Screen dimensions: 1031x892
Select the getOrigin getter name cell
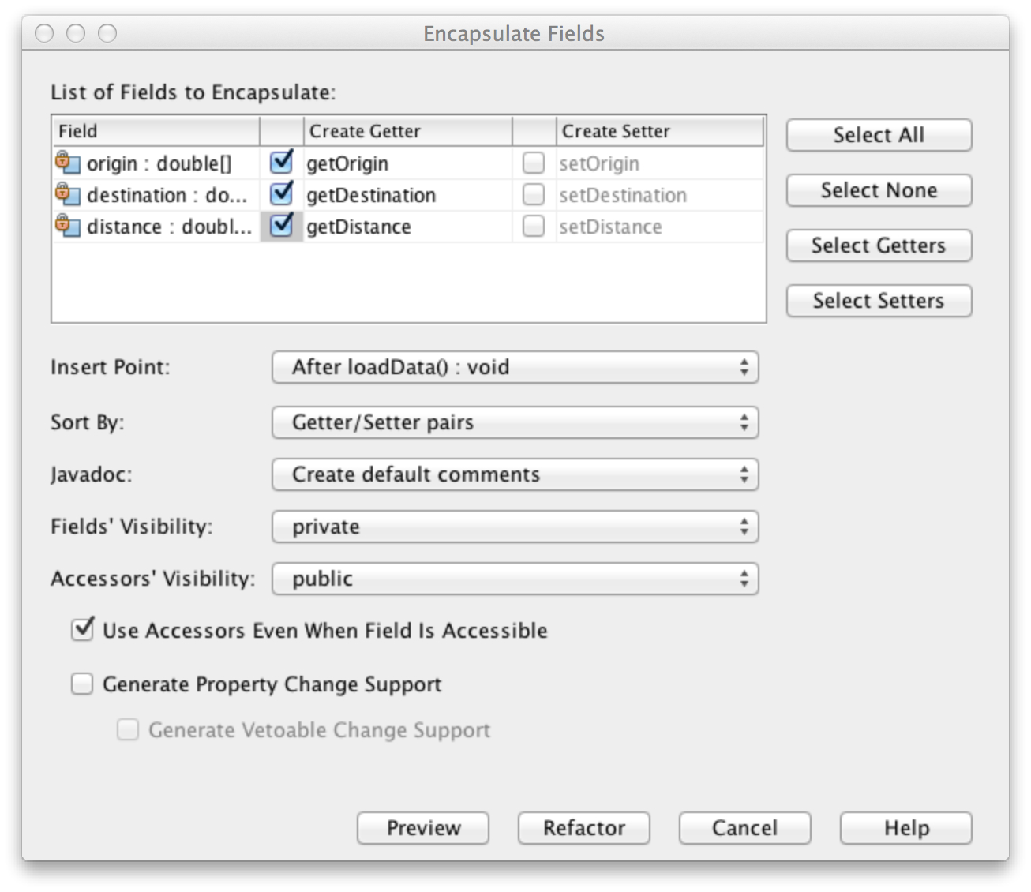[x=408, y=163]
